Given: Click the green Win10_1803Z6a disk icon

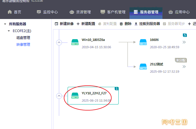Looking at the screenshot, I should pos(75,42).
